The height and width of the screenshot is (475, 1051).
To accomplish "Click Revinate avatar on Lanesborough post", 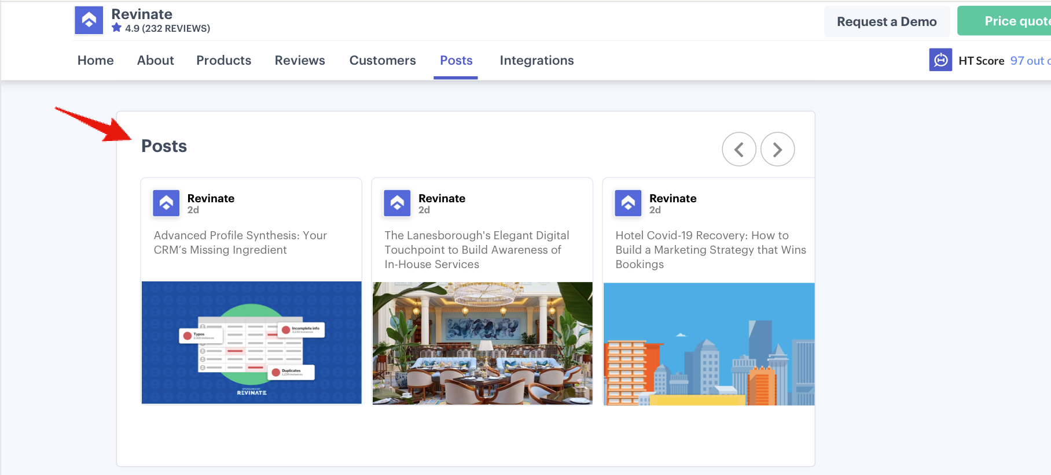I will coord(397,203).
